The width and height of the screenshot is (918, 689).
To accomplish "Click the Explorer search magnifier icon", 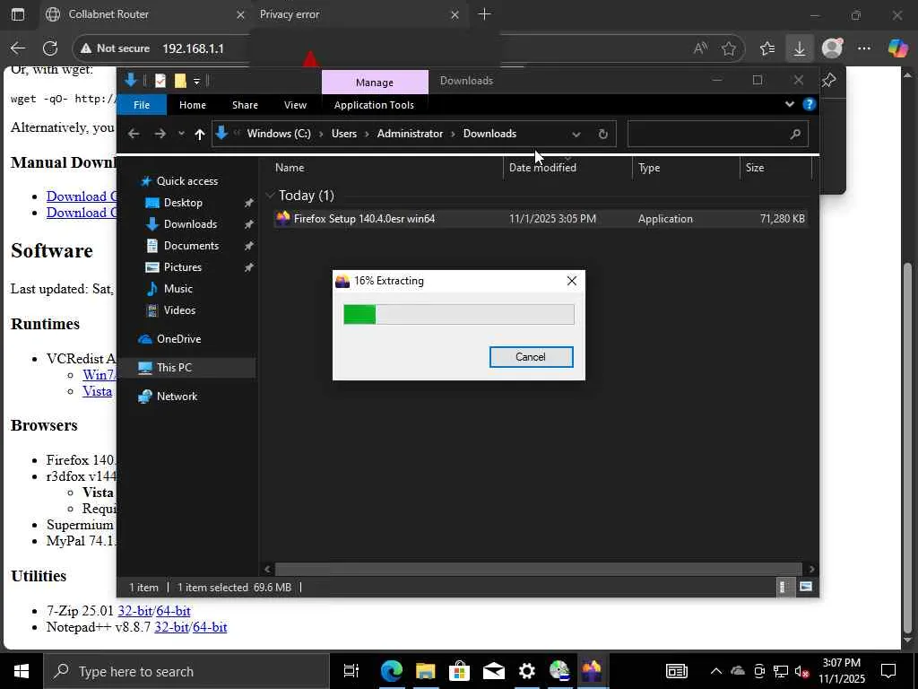I will [x=795, y=135].
